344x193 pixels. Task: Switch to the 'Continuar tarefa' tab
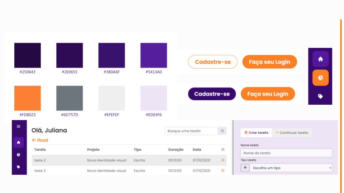[x=292, y=133]
